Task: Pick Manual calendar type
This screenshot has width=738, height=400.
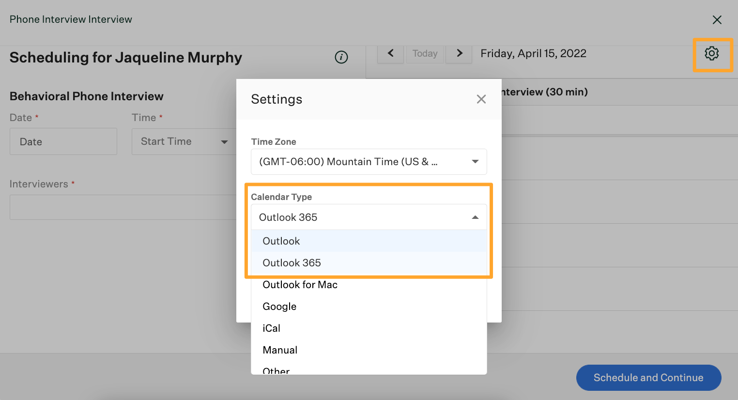Action: 280,350
